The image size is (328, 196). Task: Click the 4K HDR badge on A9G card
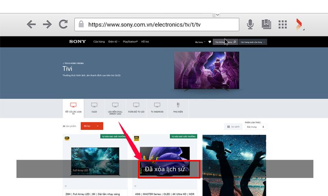pyautogui.click(x=137, y=138)
